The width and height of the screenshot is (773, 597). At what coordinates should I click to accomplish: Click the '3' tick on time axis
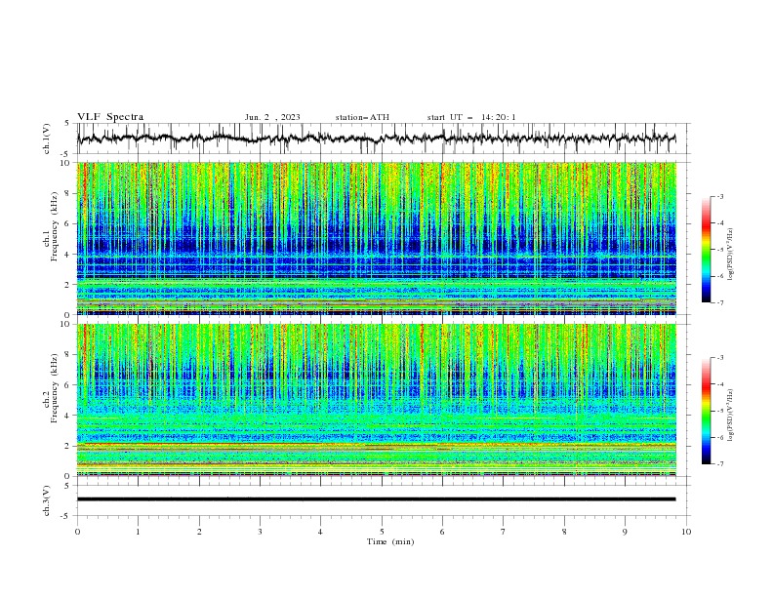coord(260,532)
